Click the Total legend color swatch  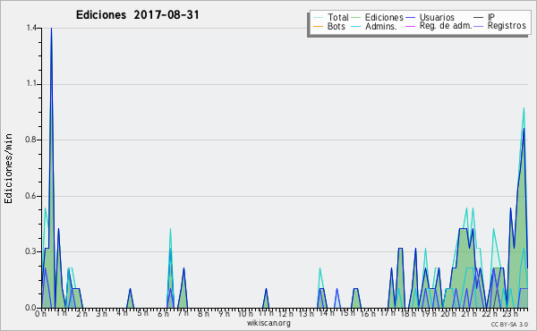point(318,18)
